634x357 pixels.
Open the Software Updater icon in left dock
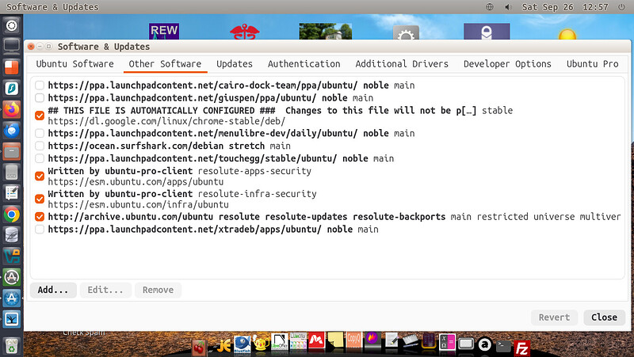pos(11,277)
